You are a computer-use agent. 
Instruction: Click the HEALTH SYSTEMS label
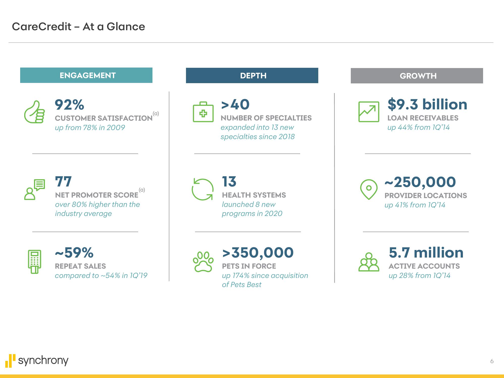tap(254, 195)
